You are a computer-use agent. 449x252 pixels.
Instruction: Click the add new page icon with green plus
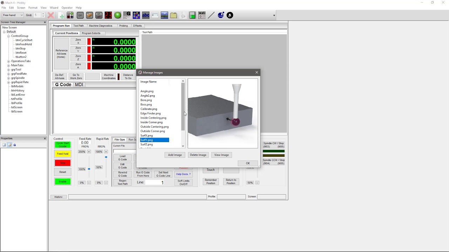(61, 15)
